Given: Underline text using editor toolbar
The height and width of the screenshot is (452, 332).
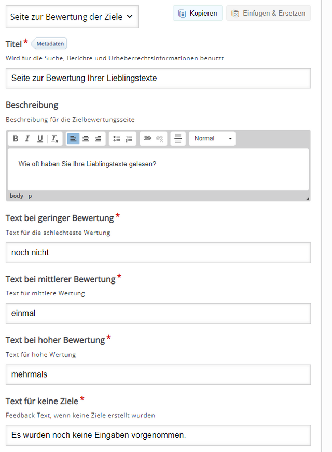Looking at the screenshot, I should (x=40, y=139).
